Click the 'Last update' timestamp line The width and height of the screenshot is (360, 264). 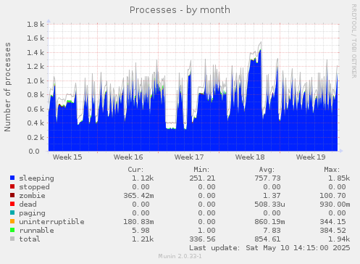(x=269, y=248)
